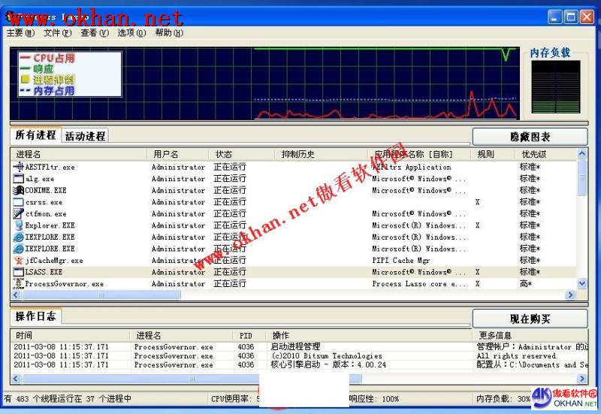
Task: Click log panel horizontal scrollbar left arrow
Action: [16, 379]
